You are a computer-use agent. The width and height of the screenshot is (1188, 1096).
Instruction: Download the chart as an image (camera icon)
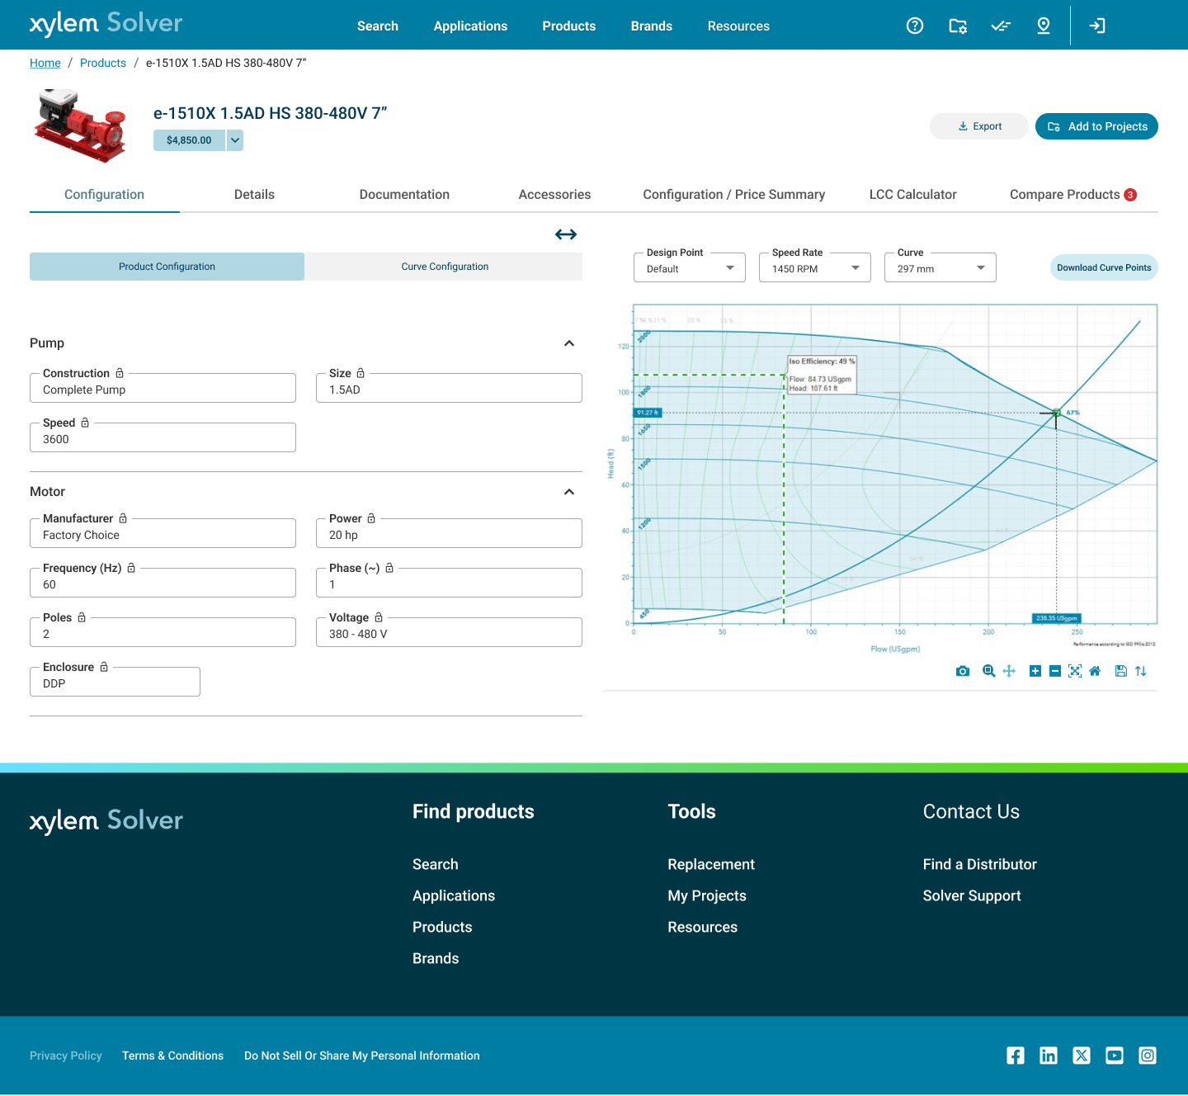(x=963, y=671)
